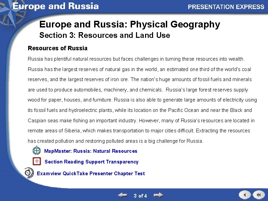Click the 'Europe and Russia' banner title

[x=56, y=6]
